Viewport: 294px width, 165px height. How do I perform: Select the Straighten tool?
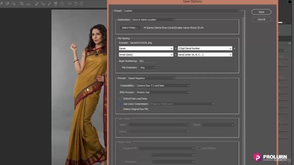click(28, 4)
